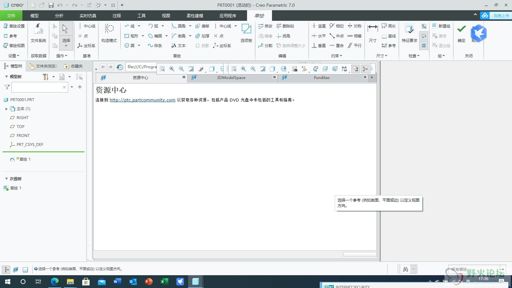Viewport: 512px width, 288px height.
Task: Click the Feature Requirements (特征要求) tool
Action: [410, 33]
